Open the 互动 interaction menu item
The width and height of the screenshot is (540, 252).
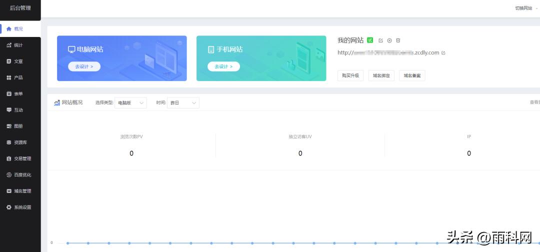(x=20, y=110)
